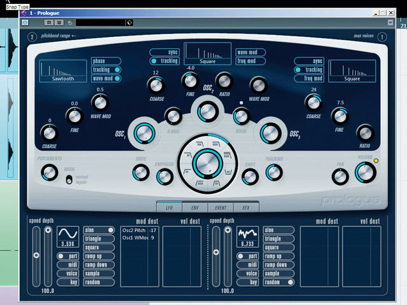Viewport: 407px width, 305px height.
Task: Switch to the ENV tab
Action: point(195,208)
